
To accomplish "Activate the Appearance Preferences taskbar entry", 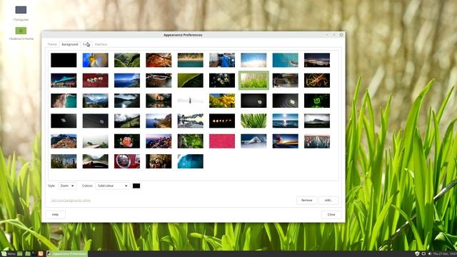I will click(x=67, y=254).
